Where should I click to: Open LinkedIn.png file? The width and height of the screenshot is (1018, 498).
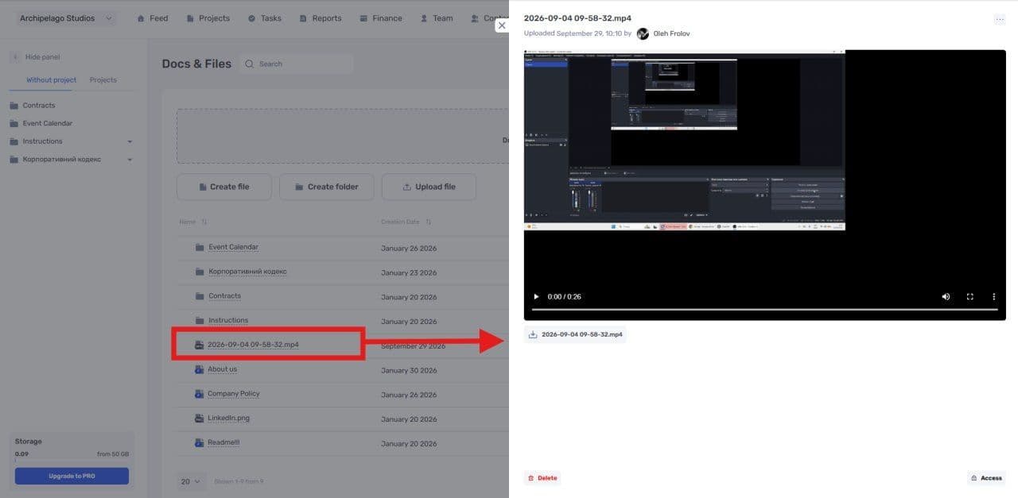tap(228, 419)
